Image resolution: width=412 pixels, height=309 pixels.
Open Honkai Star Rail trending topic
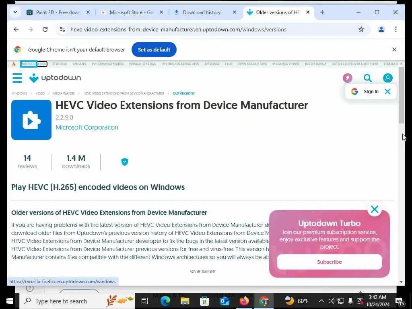pyautogui.click(x=143, y=64)
